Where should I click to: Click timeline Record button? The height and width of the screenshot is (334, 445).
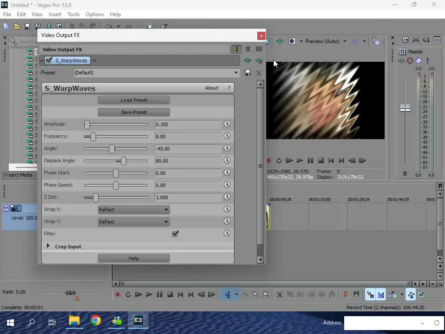click(x=117, y=295)
